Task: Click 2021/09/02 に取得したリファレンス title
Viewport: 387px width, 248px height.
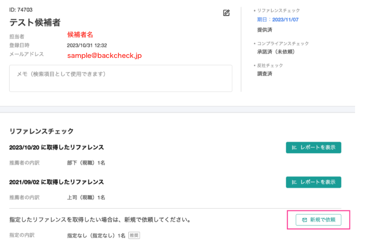Action: pyautogui.click(x=56, y=182)
